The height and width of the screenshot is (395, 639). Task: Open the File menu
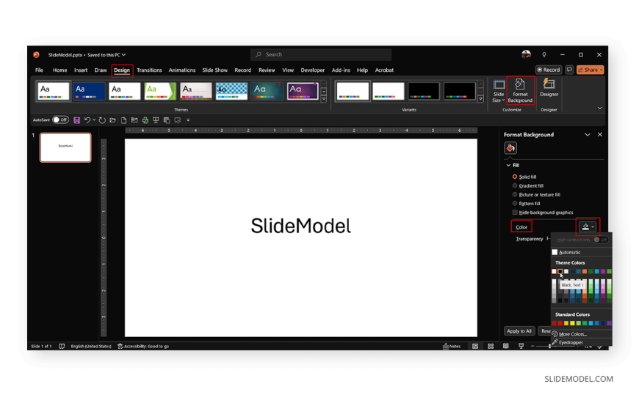39,70
